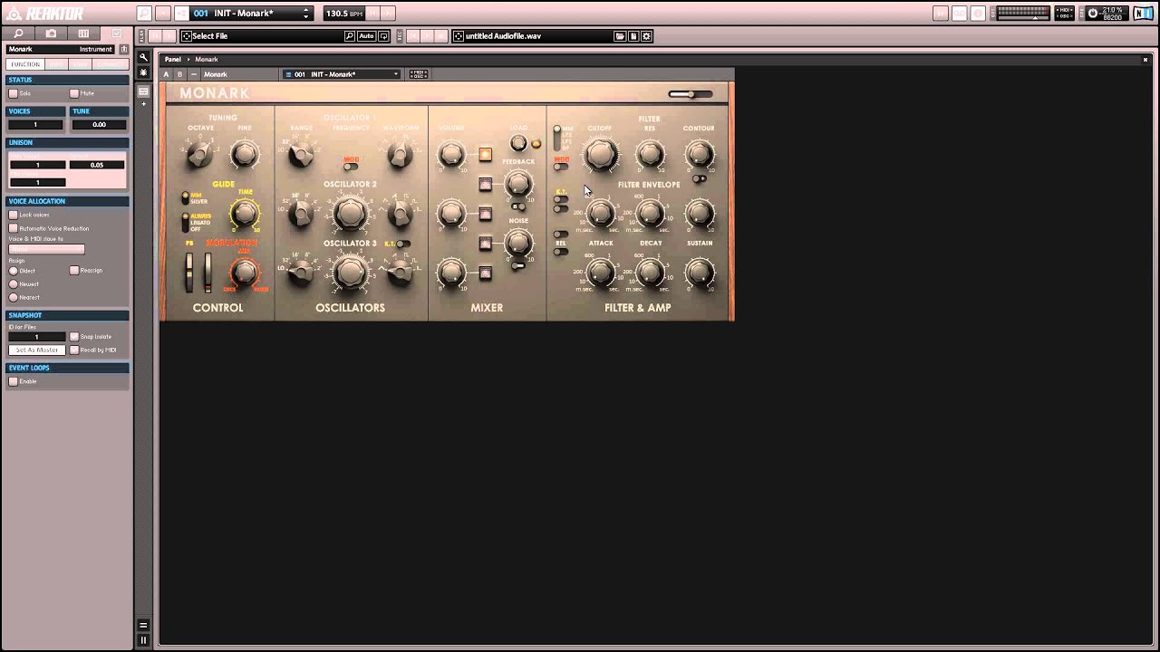
Task: Click the 130.5 BPM tempo field
Action: pyautogui.click(x=345, y=14)
